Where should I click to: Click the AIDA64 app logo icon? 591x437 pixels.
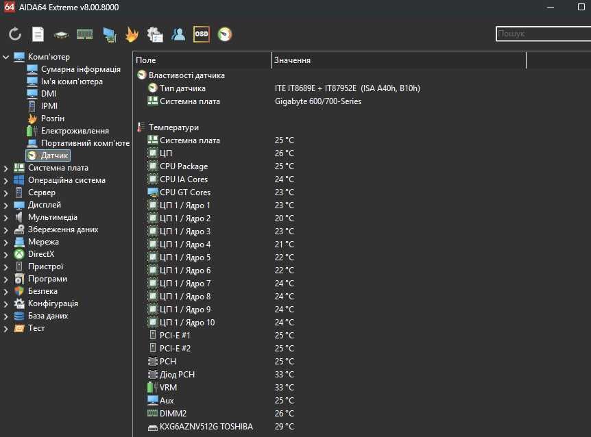[x=10, y=7]
